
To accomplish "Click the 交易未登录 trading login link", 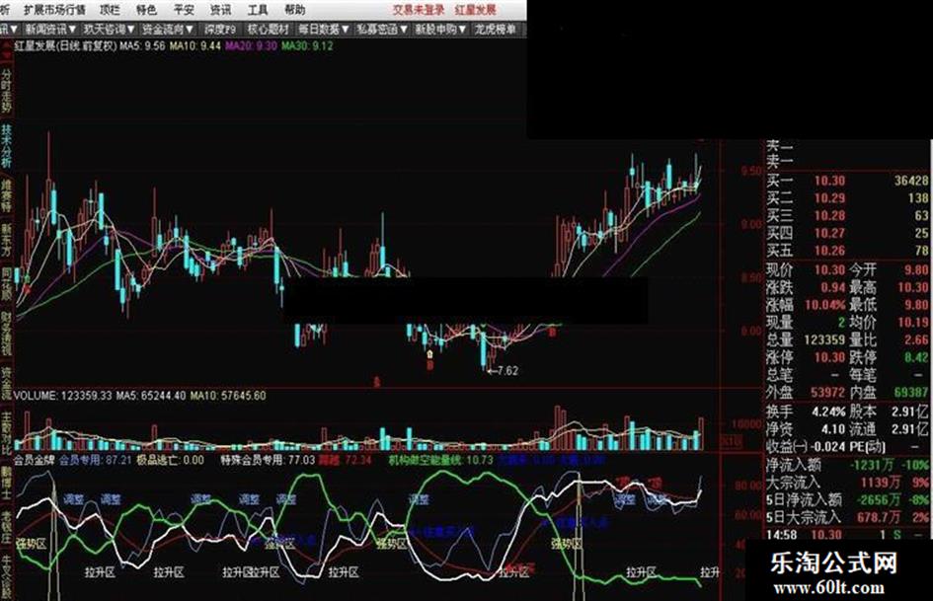I will coord(419,10).
